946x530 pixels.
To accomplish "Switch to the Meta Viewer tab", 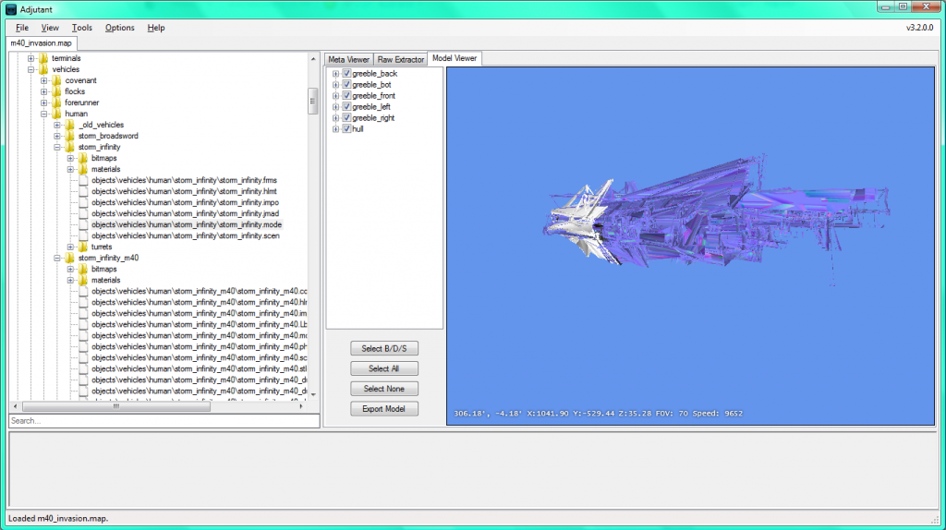I will click(348, 60).
